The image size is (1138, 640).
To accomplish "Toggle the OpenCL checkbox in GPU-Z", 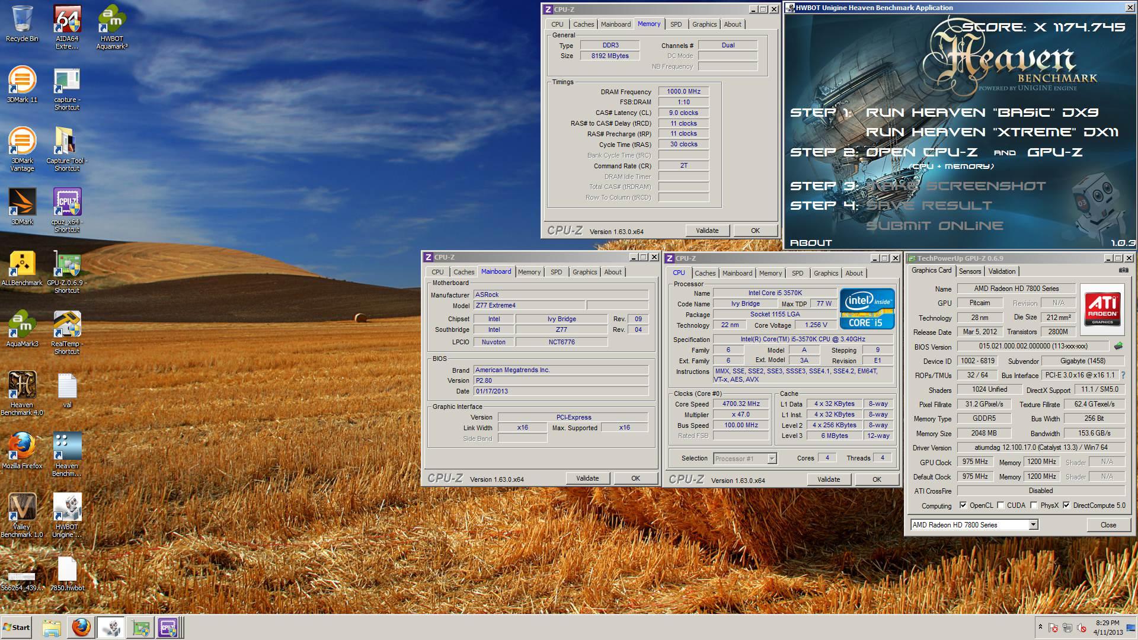I will pyautogui.click(x=963, y=505).
